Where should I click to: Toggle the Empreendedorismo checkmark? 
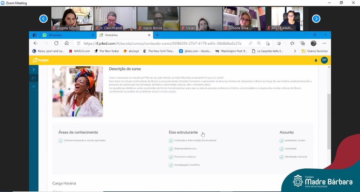pos(171,149)
